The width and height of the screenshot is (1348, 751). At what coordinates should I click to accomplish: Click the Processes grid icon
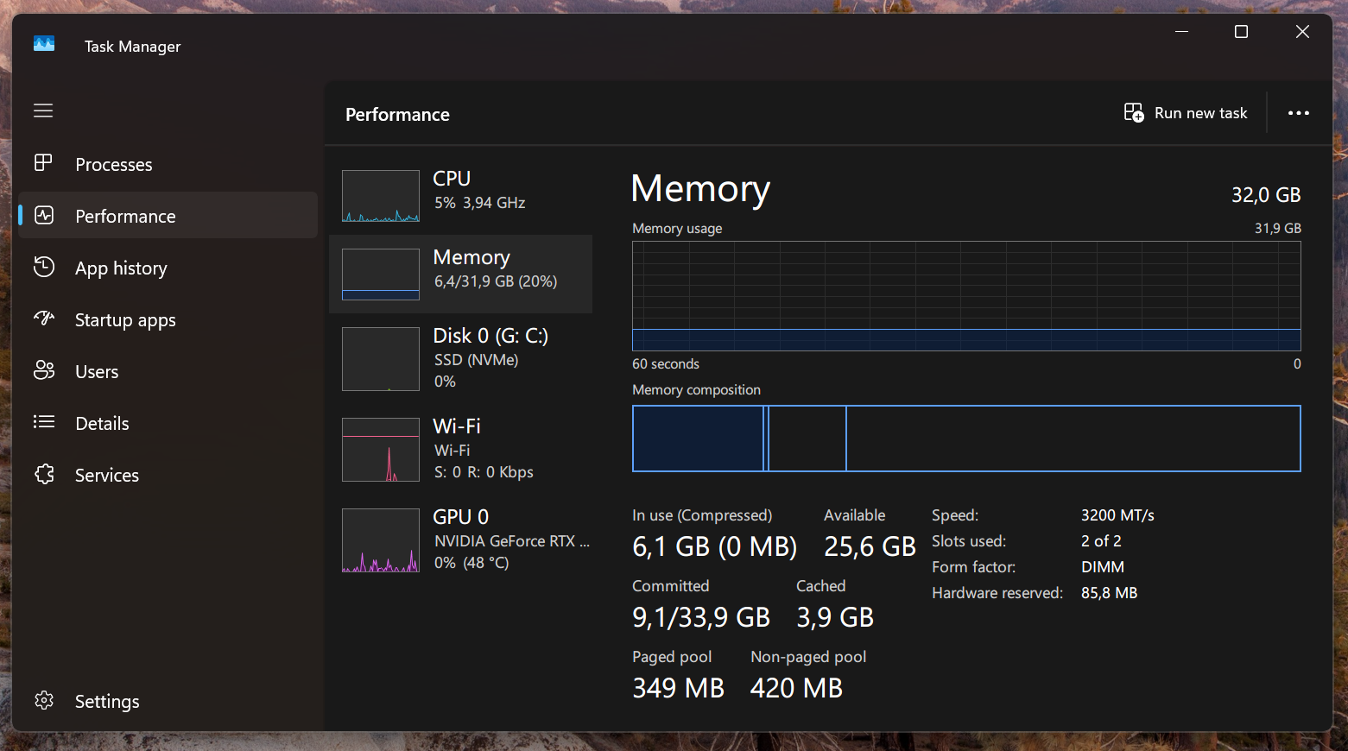pyautogui.click(x=43, y=163)
